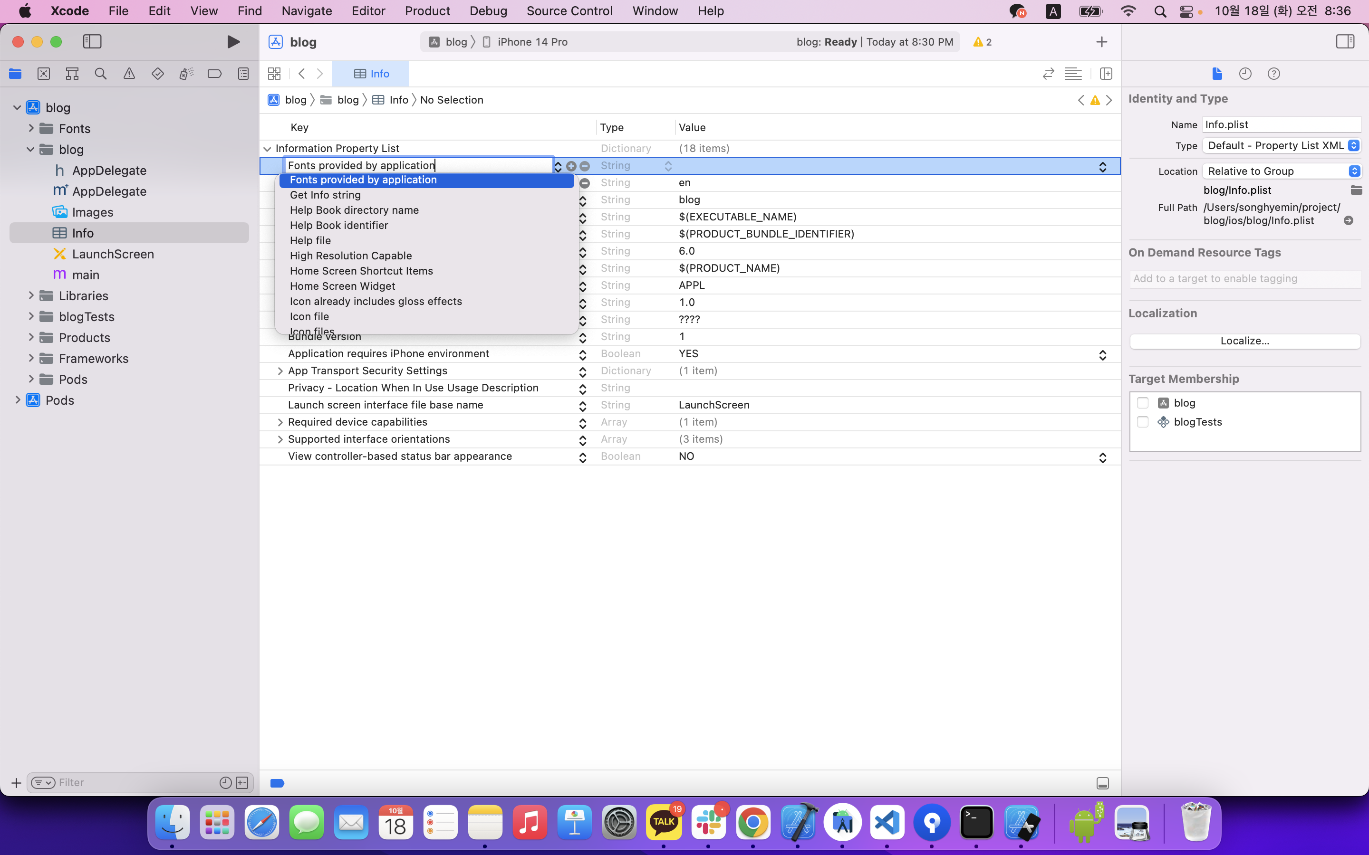
Task: Click the Localize... button
Action: coord(1244,341)
